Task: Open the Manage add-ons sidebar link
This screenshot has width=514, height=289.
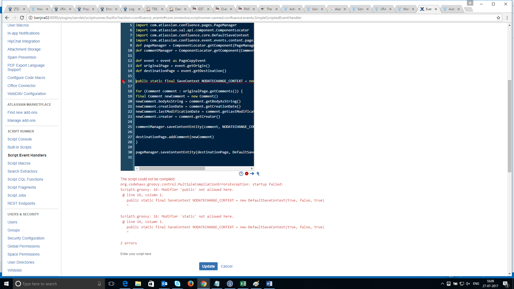Action: 21,120
